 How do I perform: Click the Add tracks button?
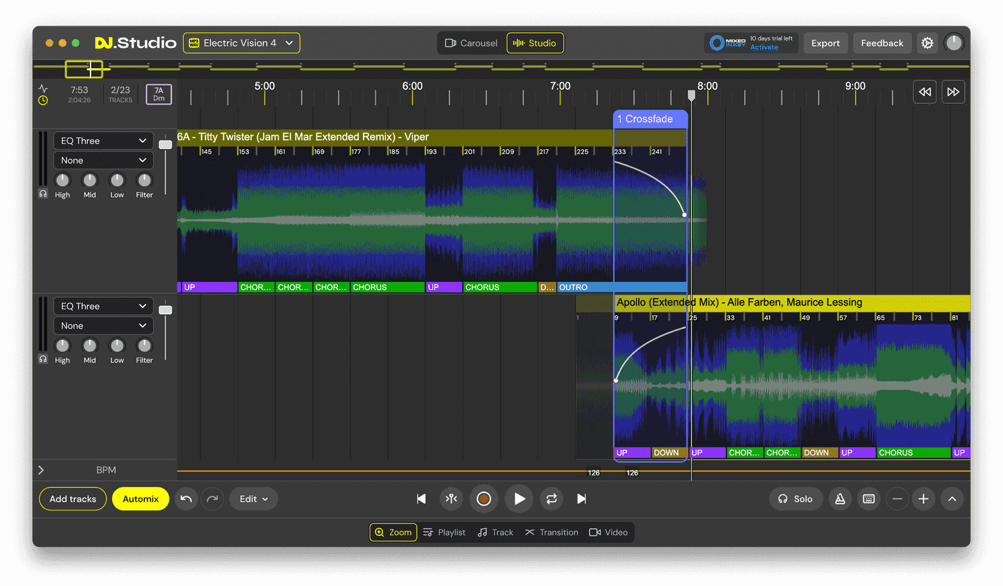(72, 499)
